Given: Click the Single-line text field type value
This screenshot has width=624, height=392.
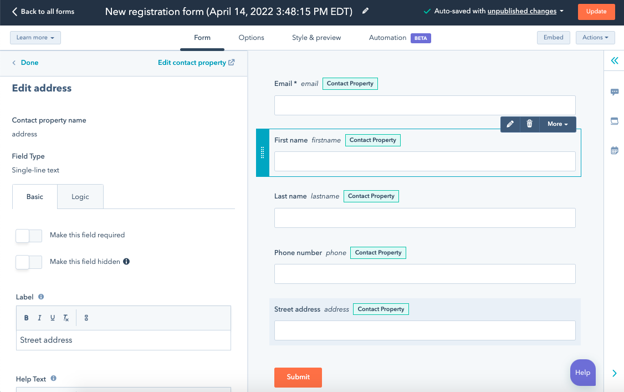Looking at the screenshot, I should tap(35, 170).
